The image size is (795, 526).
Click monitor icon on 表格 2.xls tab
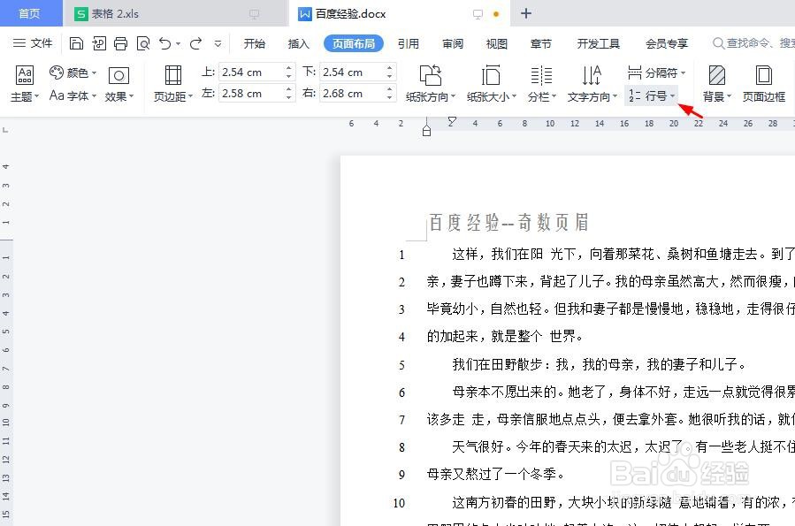255,14
